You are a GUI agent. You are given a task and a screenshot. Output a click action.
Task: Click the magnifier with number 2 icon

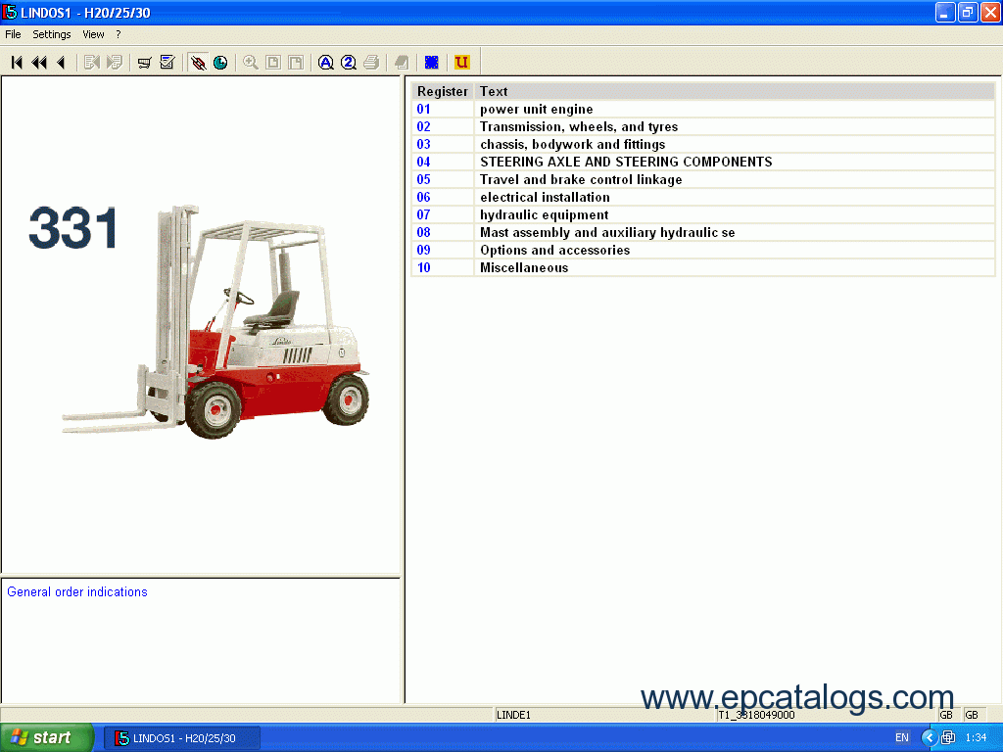coord(349,62)
